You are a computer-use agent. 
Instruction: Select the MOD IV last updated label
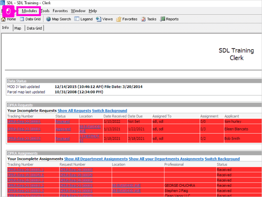[x=23, y=87]
